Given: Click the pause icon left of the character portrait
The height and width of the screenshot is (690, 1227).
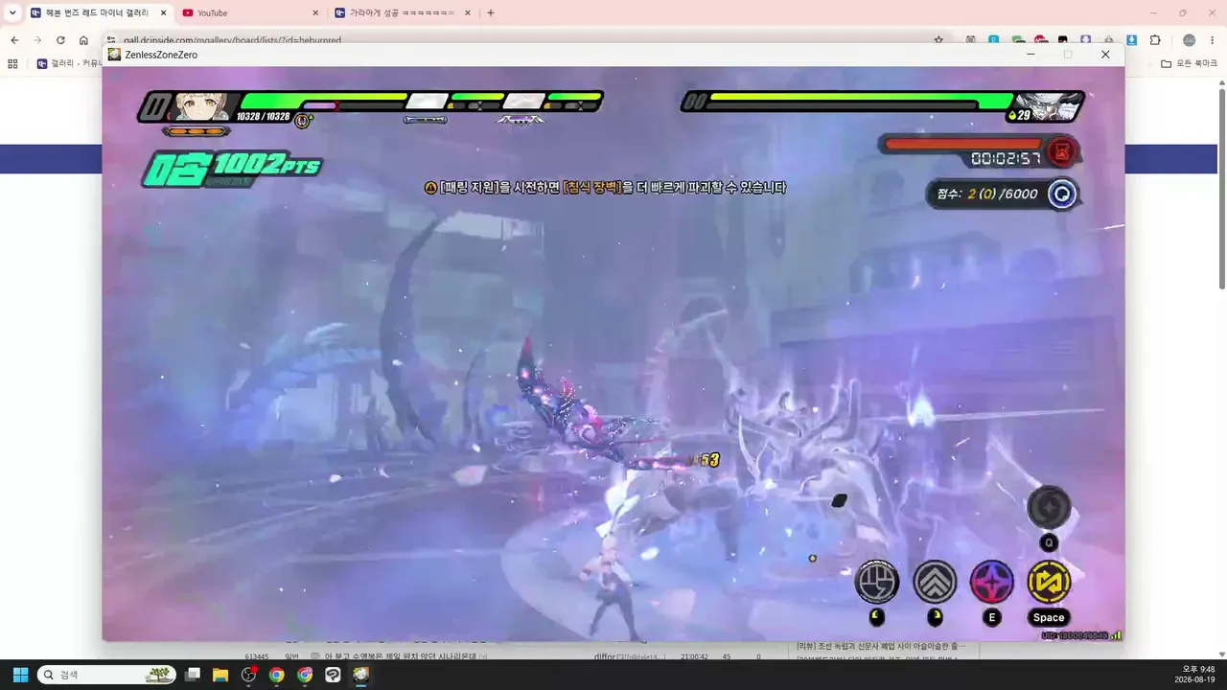Looking at the screenshot, I should 154,106.
